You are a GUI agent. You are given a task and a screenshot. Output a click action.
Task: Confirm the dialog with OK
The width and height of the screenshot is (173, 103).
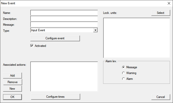click(x=12, y=97)
